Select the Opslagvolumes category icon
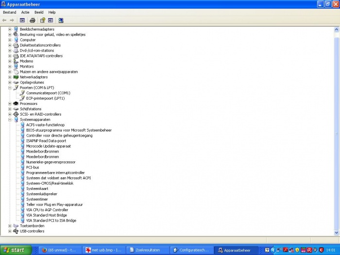Viewport: 340px width, 255px height. coord(16,83)
